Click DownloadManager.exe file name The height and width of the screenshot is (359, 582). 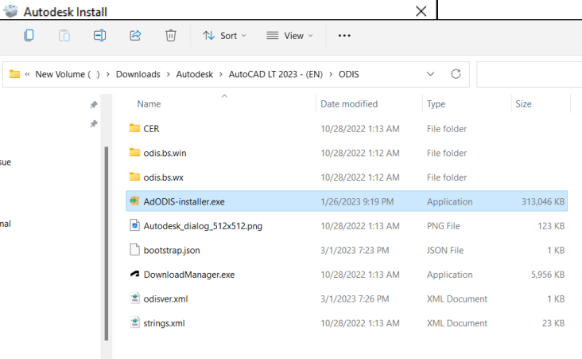tap(189, 275)
